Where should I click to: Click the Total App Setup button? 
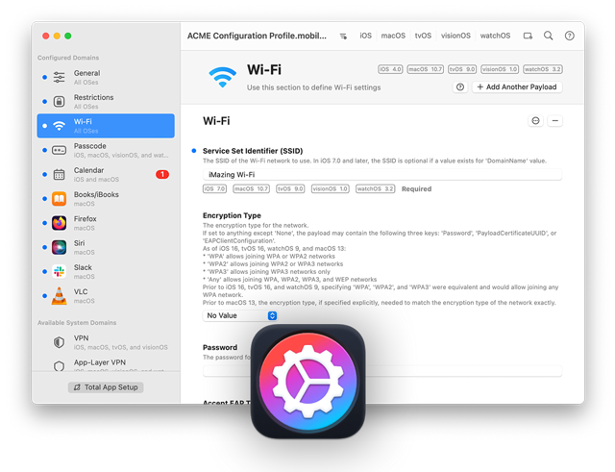tap(106, 387)
